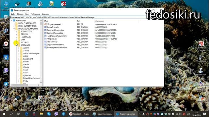This screenshot has height=117, width=209.
Task: Open Viber from the taskbar
Action: 56,114
